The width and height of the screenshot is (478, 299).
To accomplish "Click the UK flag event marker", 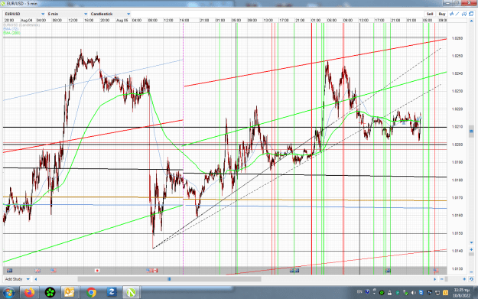I will pyautogui.click(x=37, y=271).
